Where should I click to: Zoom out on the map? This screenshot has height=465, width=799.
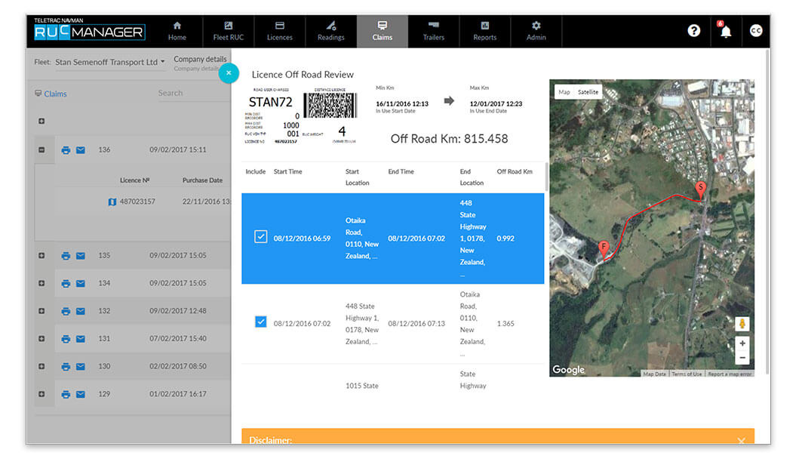[742, 358]
